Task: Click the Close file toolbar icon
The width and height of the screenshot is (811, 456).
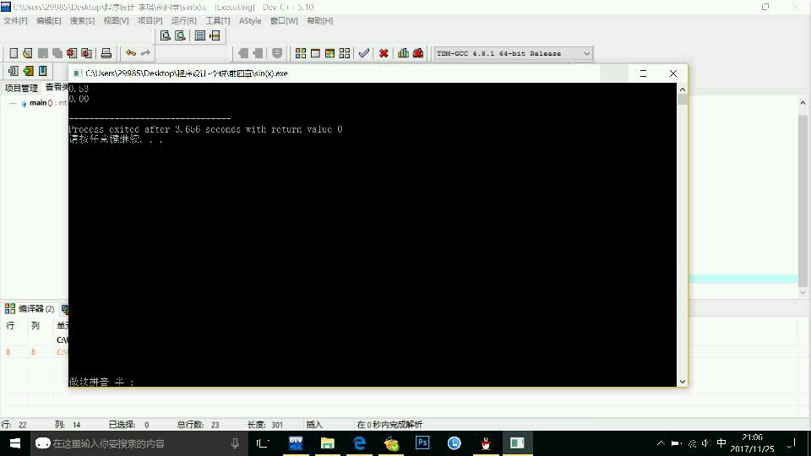Action: pos(72,53)
